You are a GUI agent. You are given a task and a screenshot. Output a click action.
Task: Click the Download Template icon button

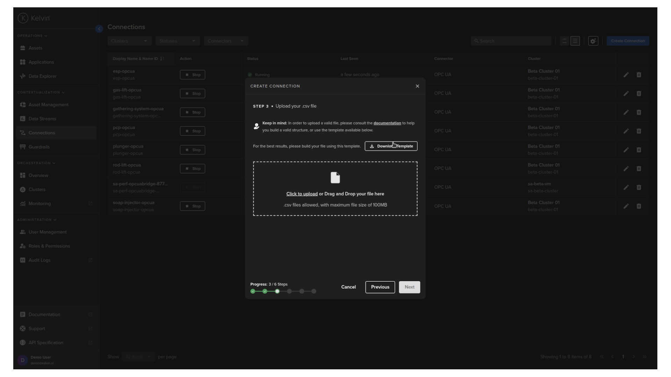[371, 146]
